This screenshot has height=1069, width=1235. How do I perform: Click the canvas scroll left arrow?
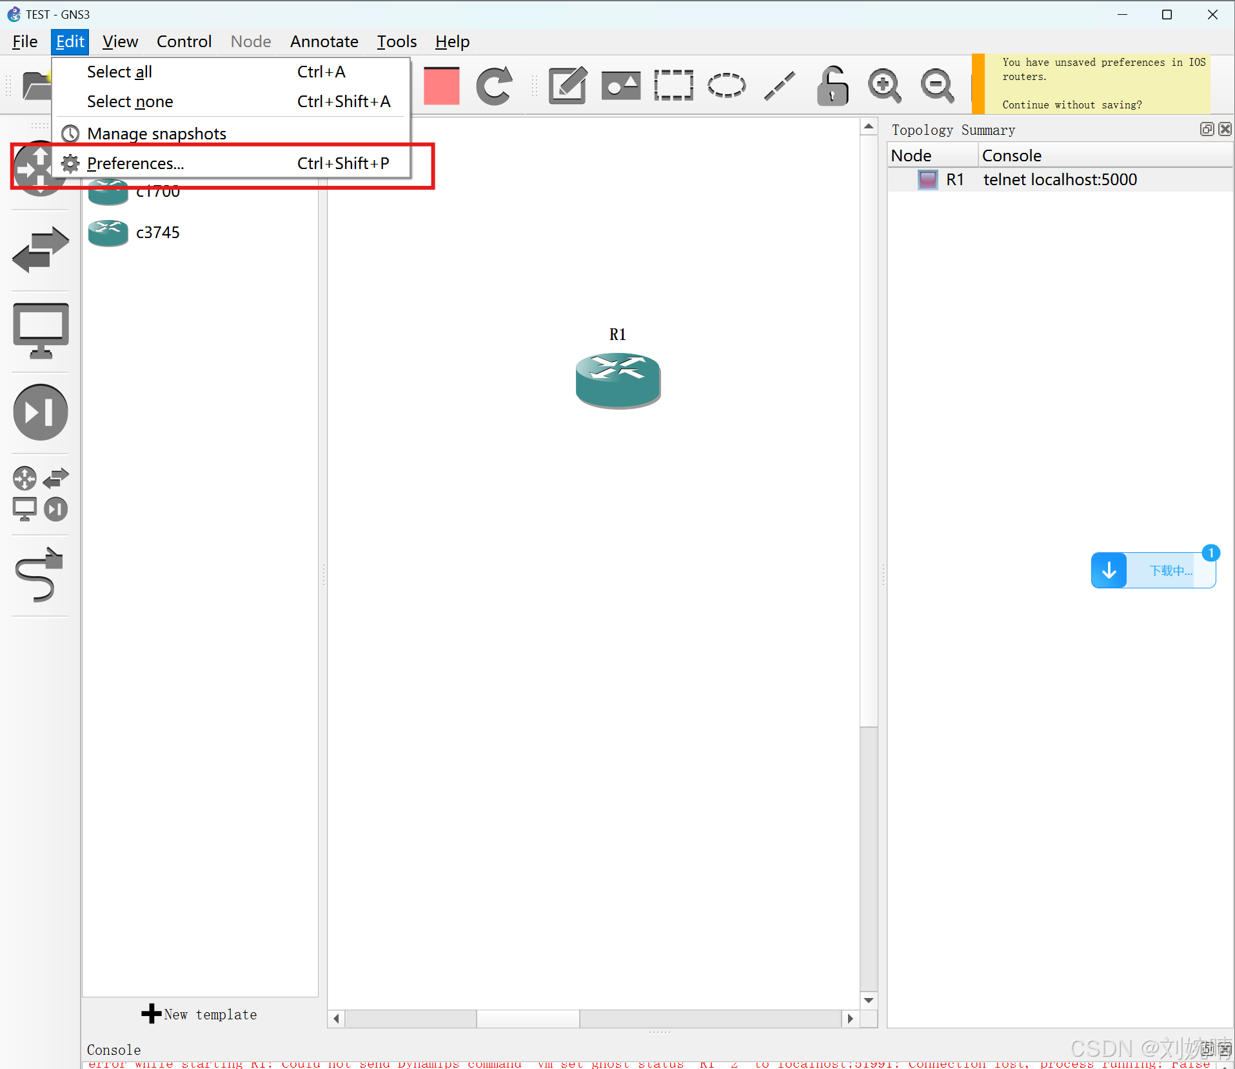336,1019
